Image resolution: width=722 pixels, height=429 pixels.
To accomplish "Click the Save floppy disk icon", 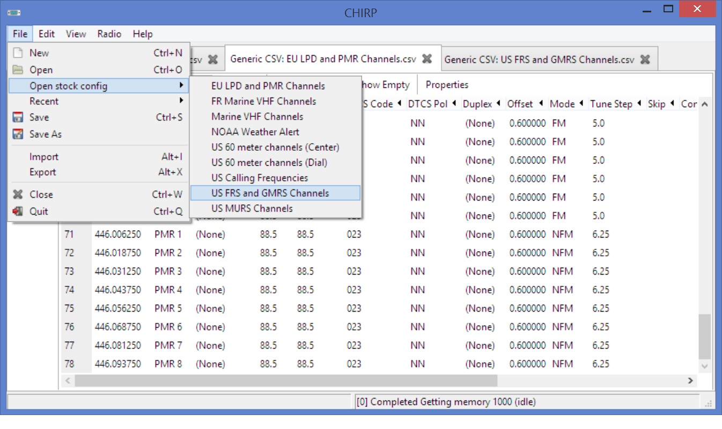I will (x=18, y=117).
